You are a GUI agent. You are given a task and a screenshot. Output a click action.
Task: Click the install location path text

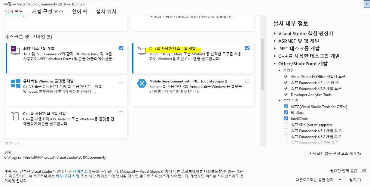point(55,157)
